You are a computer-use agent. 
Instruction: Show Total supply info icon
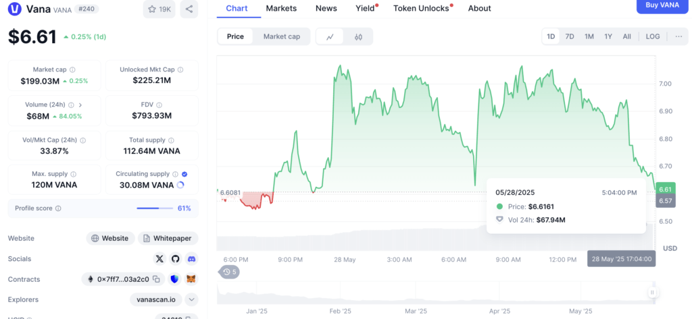pyautogui.click(x=171, y=140)
